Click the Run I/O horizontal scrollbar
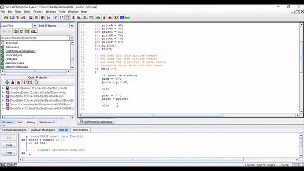 133,160
